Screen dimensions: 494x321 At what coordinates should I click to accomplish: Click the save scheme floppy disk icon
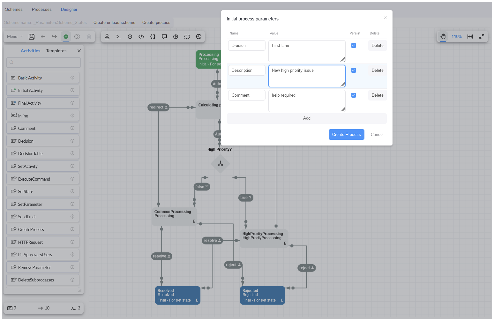[32, 37]
